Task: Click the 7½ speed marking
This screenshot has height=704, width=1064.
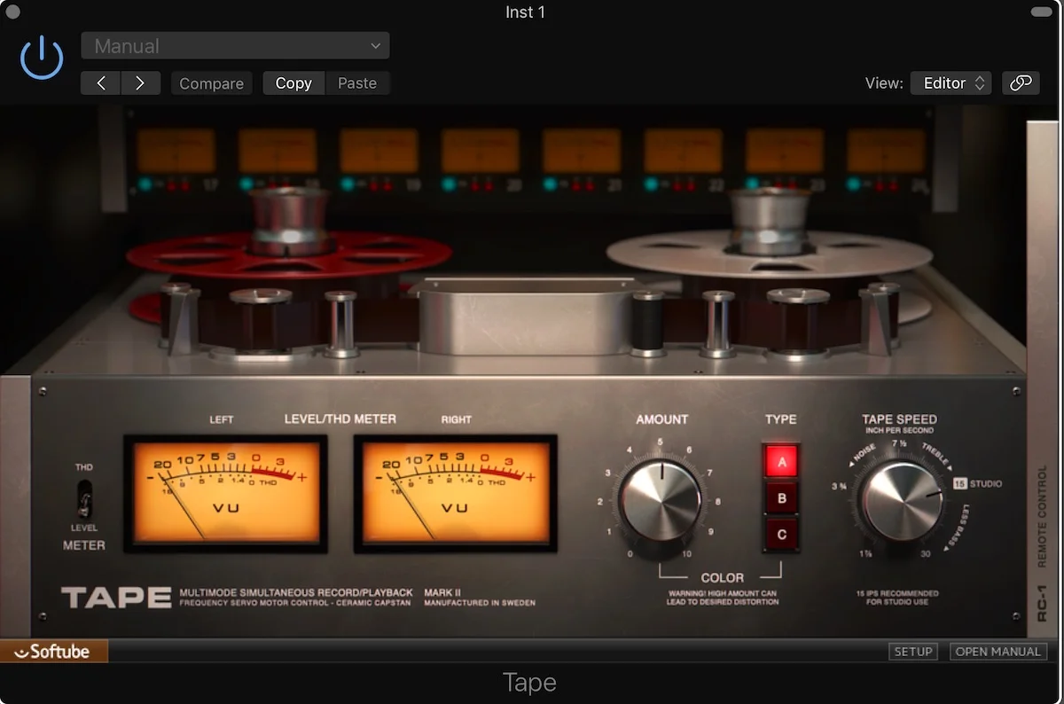Action: [898, 443]
